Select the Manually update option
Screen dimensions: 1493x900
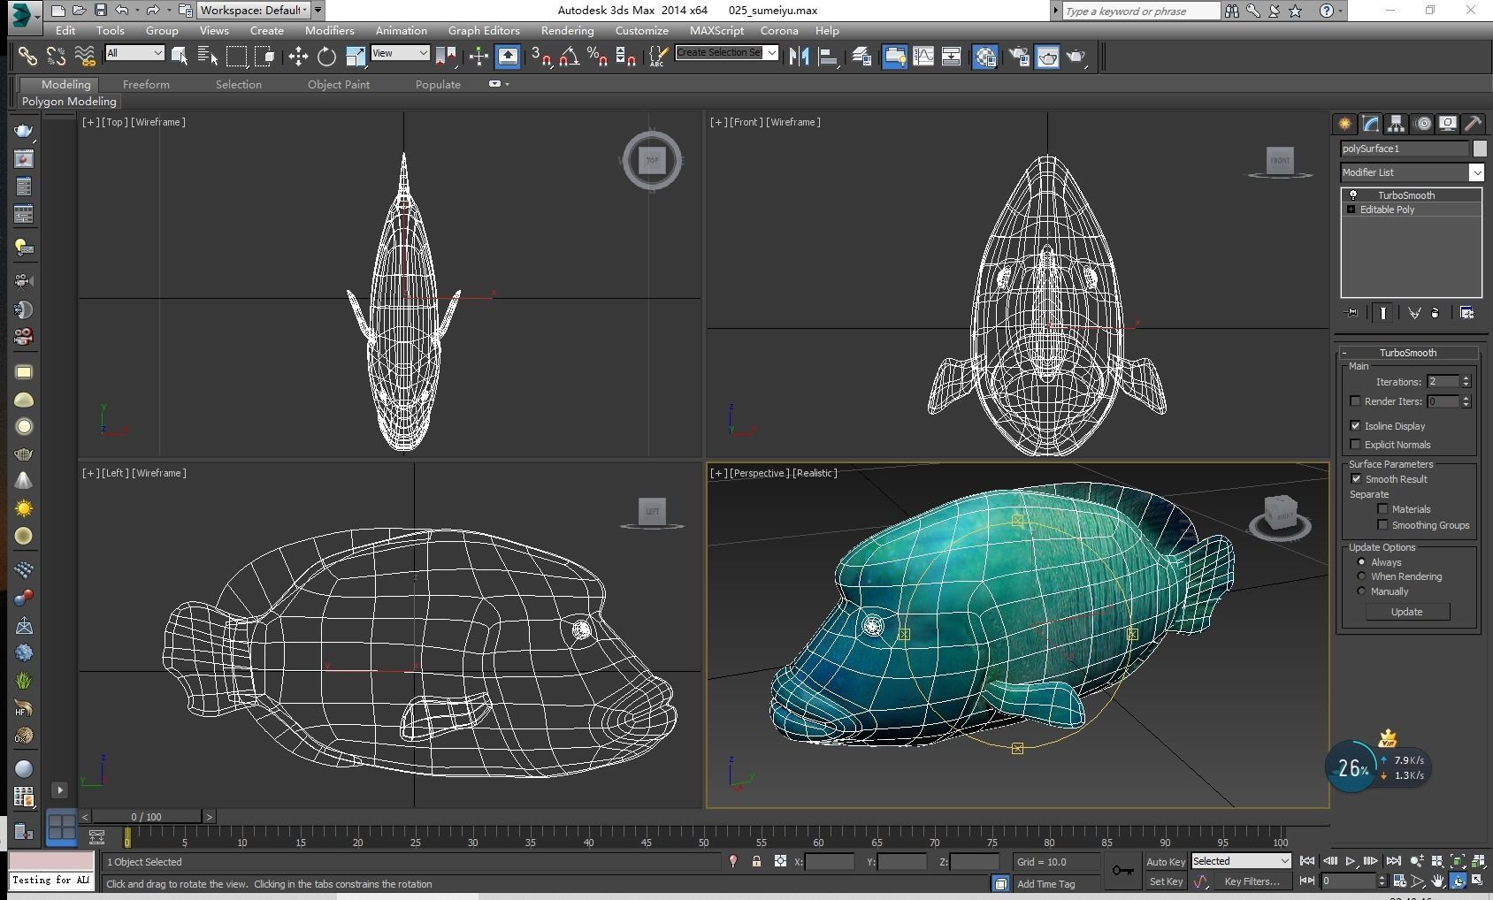pos(1361,591)
